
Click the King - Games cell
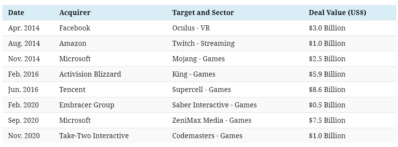194,74
